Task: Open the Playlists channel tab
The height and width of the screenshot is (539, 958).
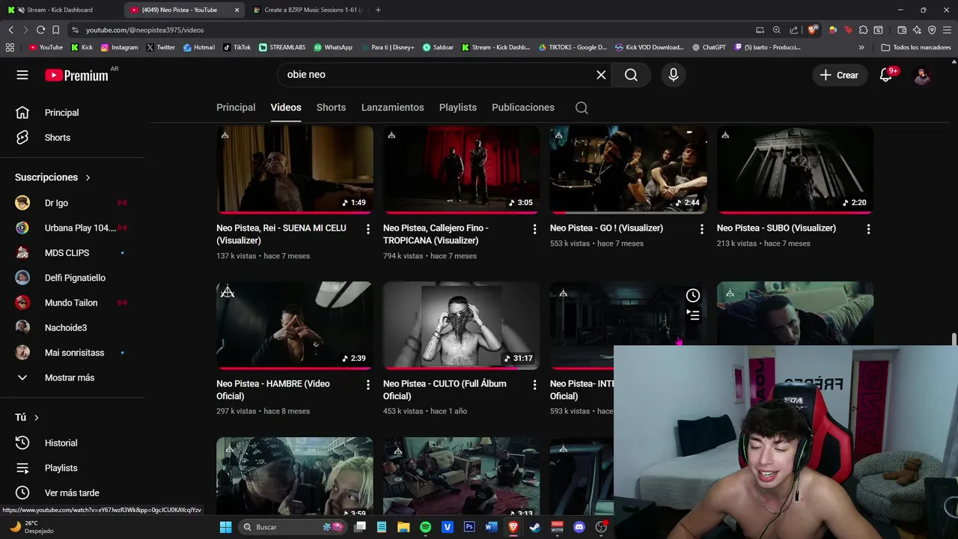Action: pos(458,107)
